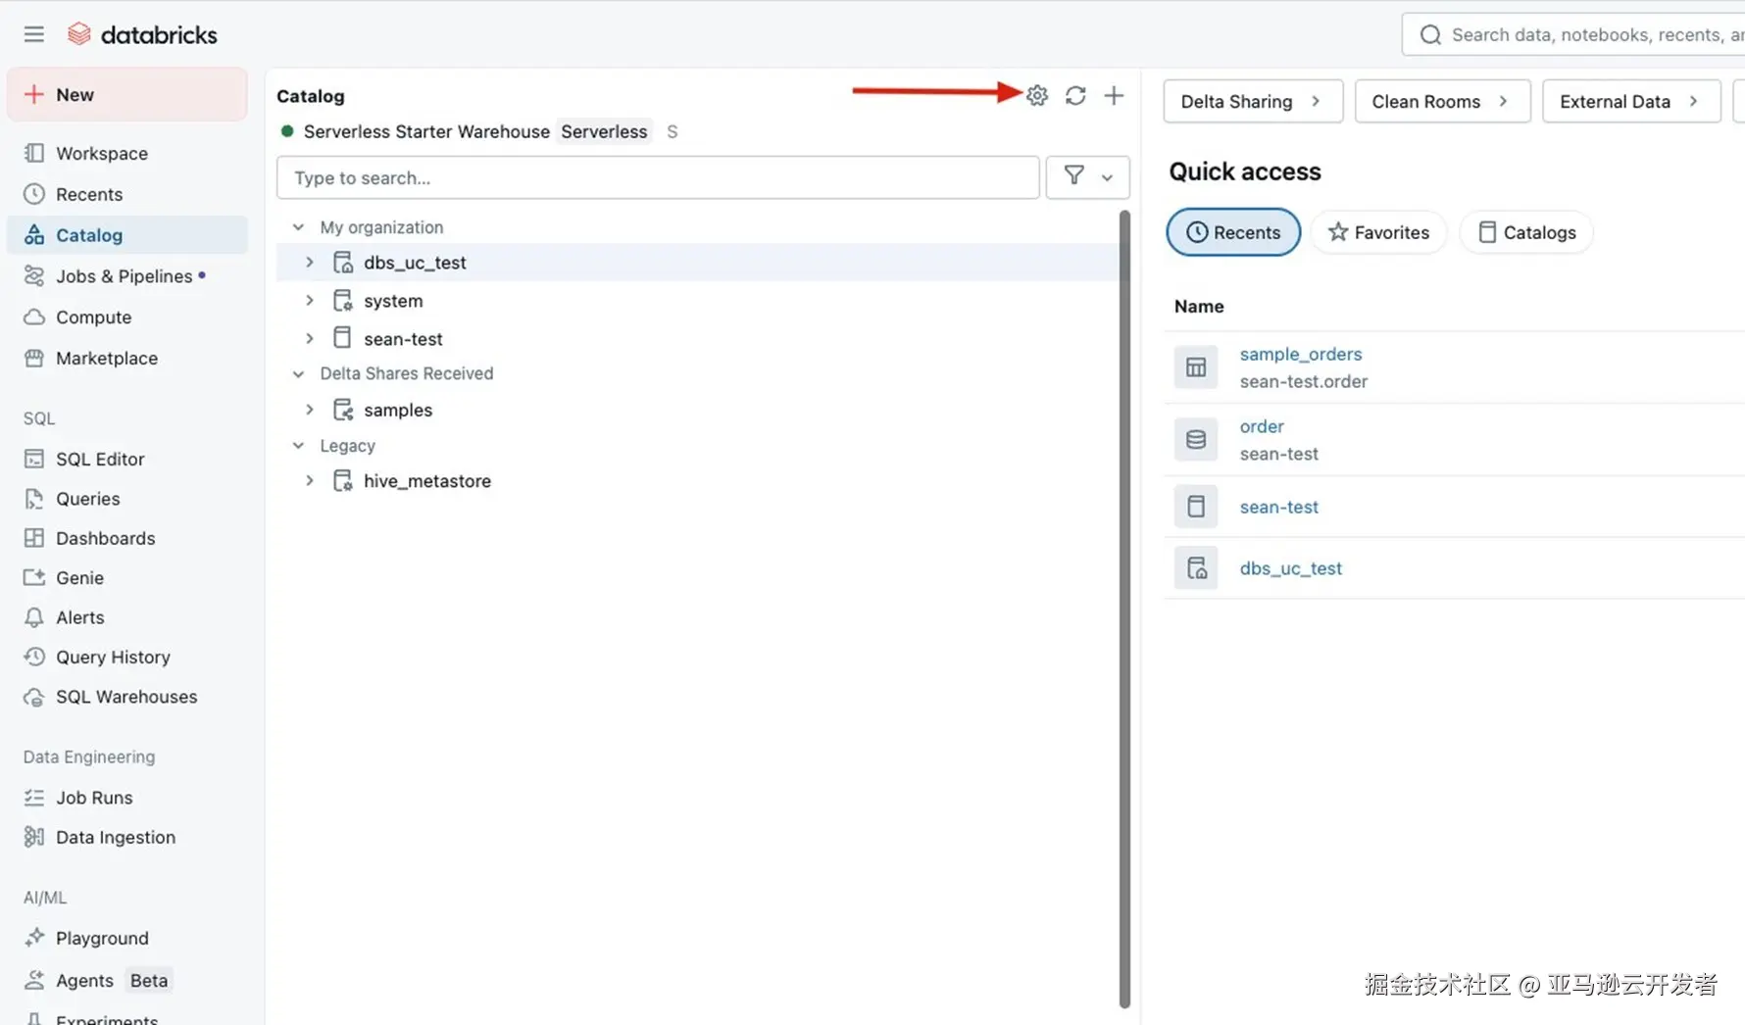This screenshot has height=1025, width=1745.
Task: Click the catalog tree vertical scrollbar
Action: tap(1124, 608)
